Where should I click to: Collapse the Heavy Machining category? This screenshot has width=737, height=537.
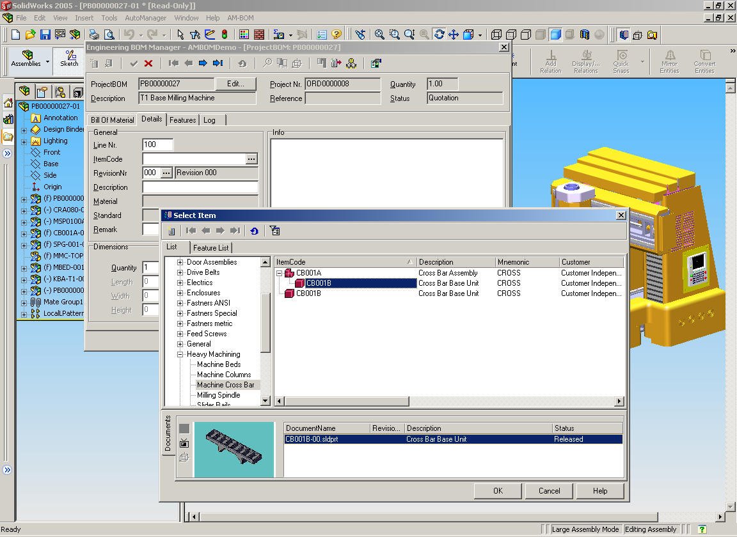[x=180, y=354]
